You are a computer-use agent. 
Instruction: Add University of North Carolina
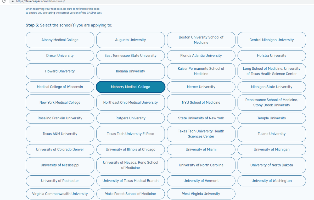click(201, 165)
